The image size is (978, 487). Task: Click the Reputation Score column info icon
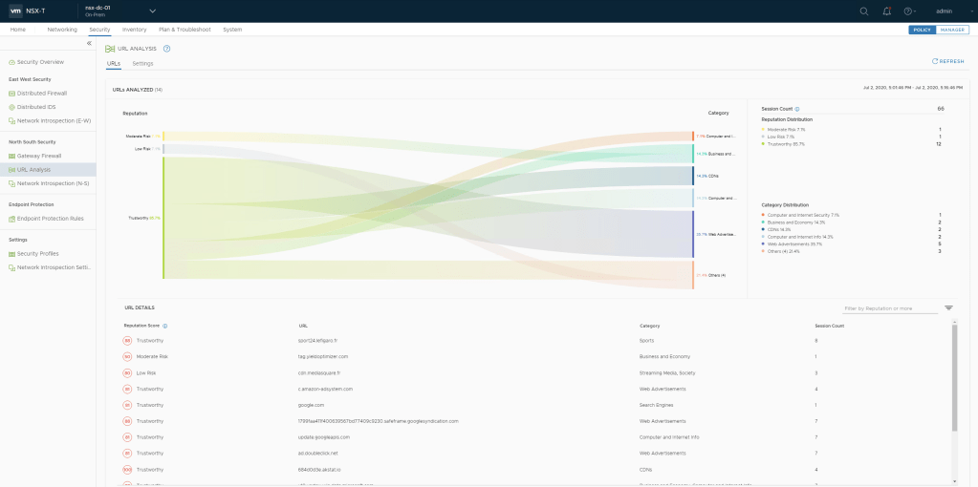click(x=164, y=326)
